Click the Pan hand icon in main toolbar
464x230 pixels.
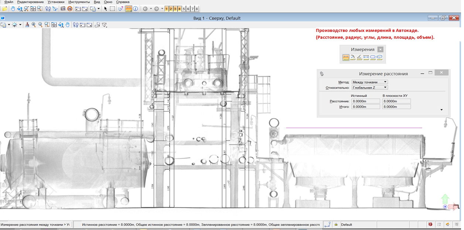(x=13, y=9)
